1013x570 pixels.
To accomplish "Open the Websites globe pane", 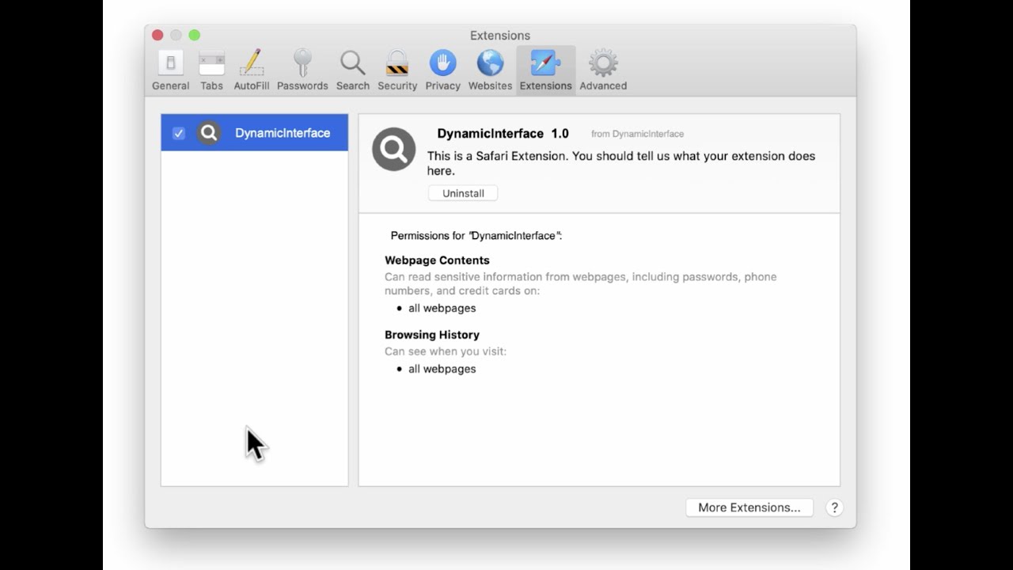I will pos(490,71).
